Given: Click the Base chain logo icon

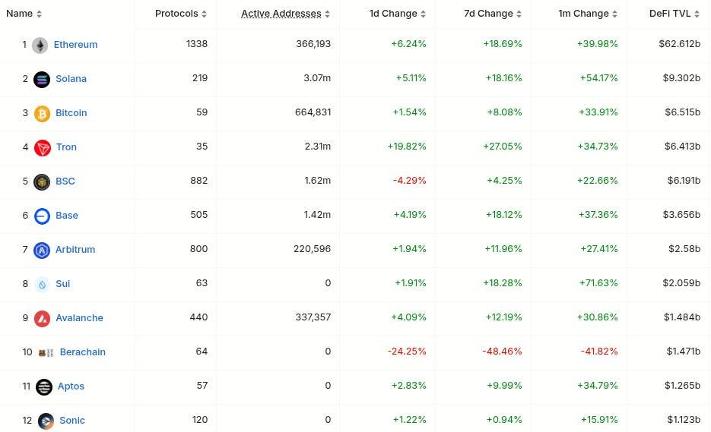Looking at the screenshot, I should (x=43, y=216).
